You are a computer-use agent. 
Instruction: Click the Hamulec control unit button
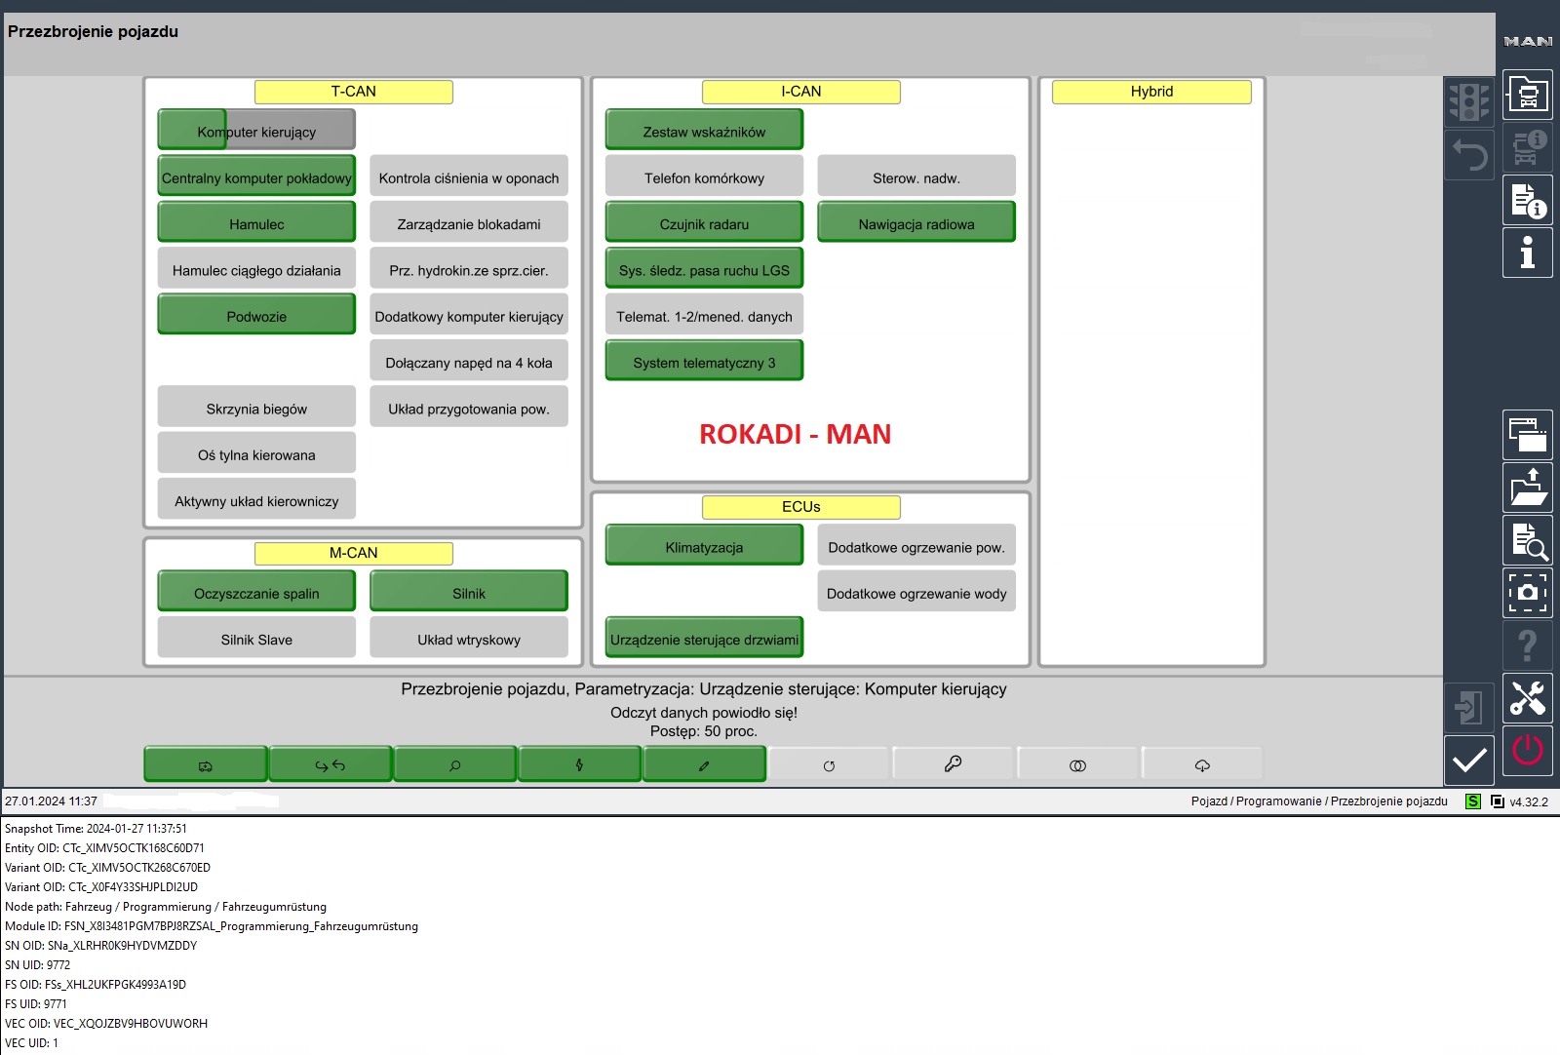(x=256, y=223)
